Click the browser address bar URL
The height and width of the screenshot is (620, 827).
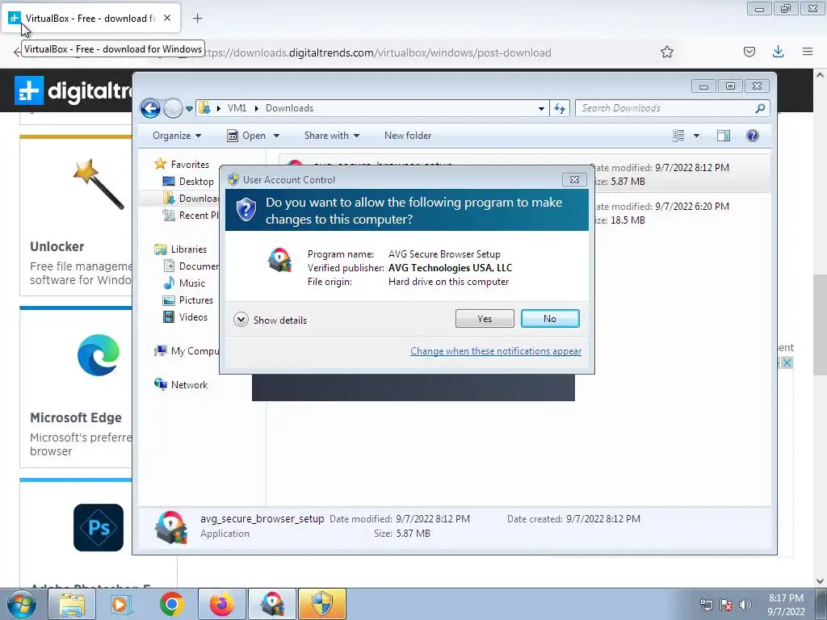[x=377, y=52]
